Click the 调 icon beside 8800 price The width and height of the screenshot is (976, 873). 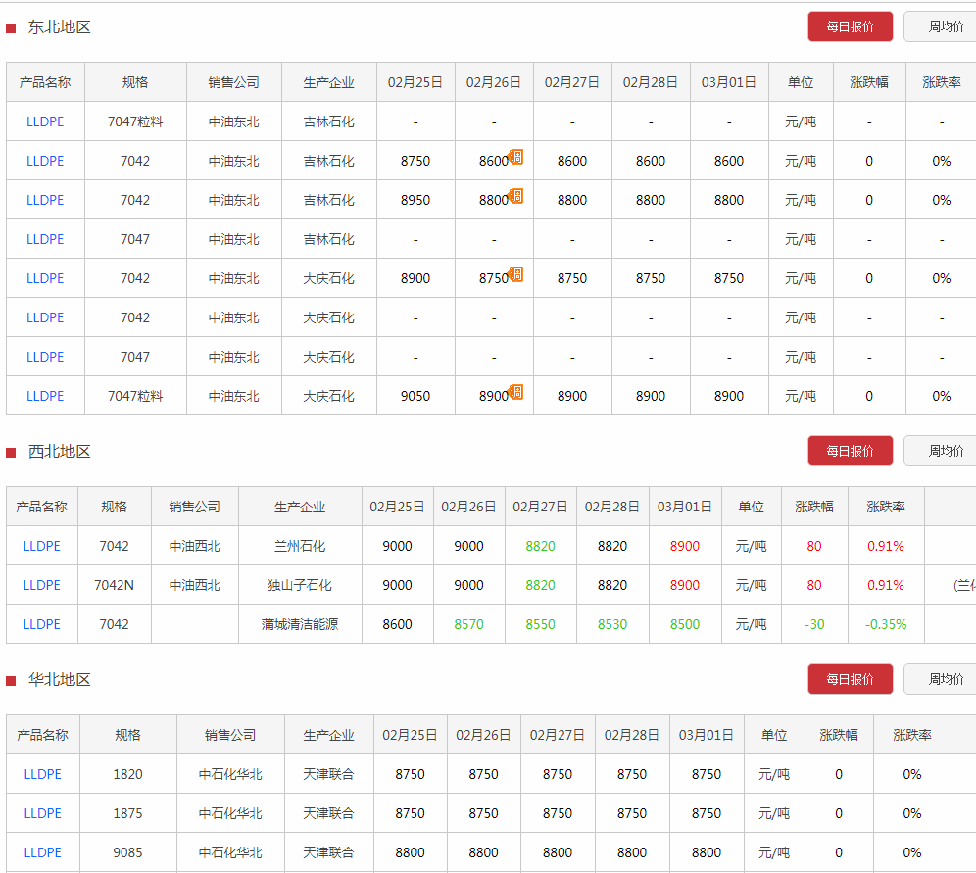[x=516, y=196]
